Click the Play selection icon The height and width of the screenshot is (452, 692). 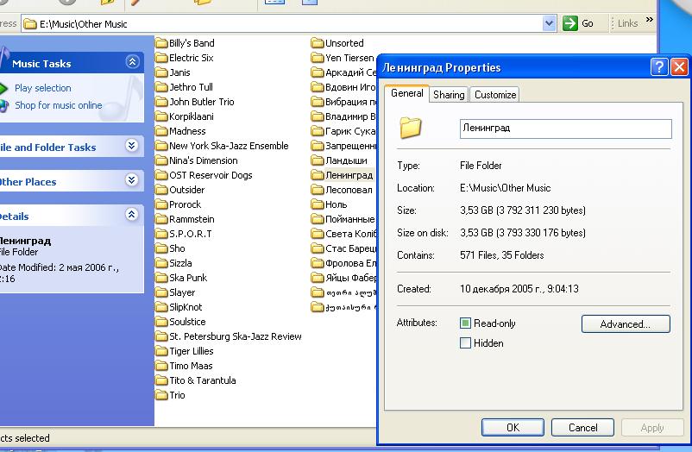(x=4, y=88)
